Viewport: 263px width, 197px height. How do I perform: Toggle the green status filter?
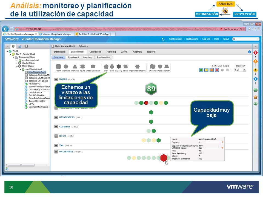201,70
